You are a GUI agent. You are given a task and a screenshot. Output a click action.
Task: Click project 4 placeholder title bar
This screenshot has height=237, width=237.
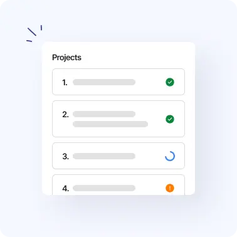click(x=104, y=188)
